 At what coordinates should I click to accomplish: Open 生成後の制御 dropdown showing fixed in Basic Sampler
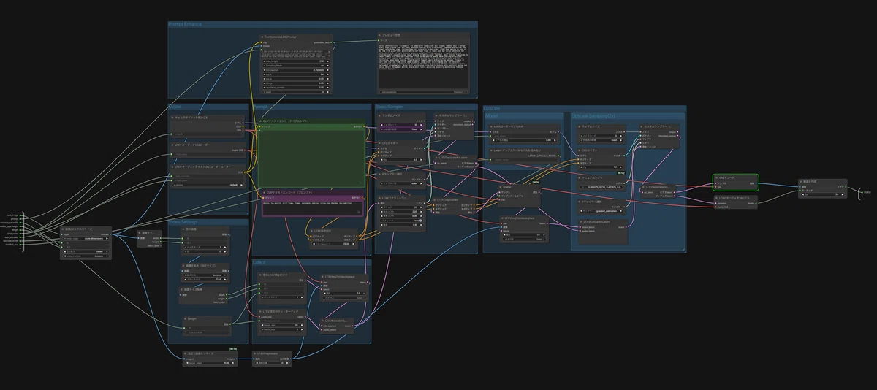click(401, 130)
